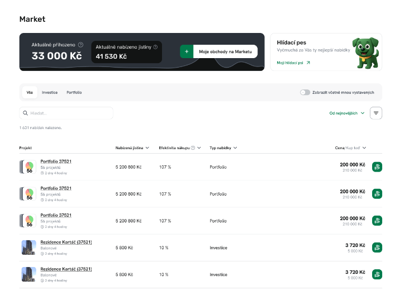Click buy icon in first Rezidence Kartáč row

(x=377, y=248)
